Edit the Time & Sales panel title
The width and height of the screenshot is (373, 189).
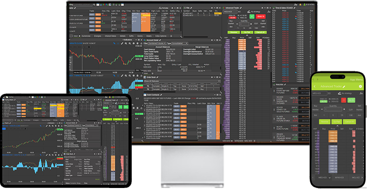click(294, 8)
